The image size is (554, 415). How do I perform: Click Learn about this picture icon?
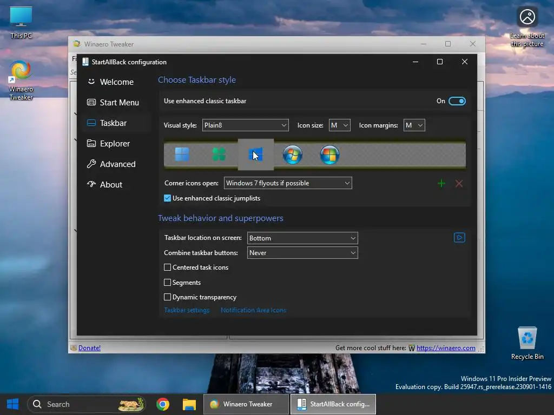click(x=527, y=27)
